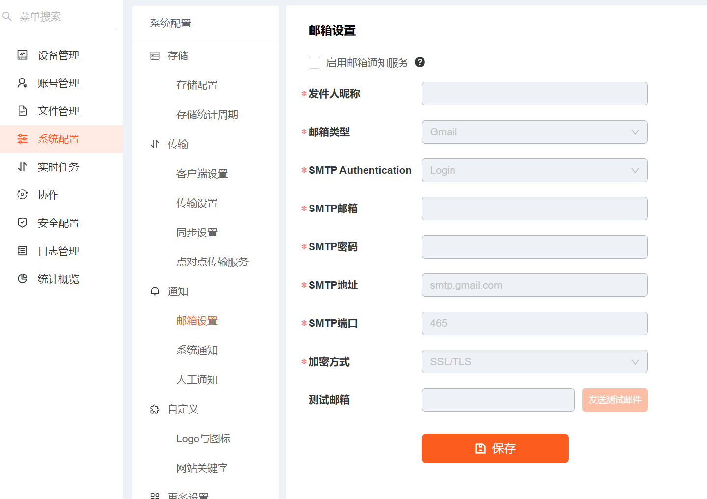Focus the 发件人昵称 input field
This screenshot has height=499, width=707.
tap(534, 94)
